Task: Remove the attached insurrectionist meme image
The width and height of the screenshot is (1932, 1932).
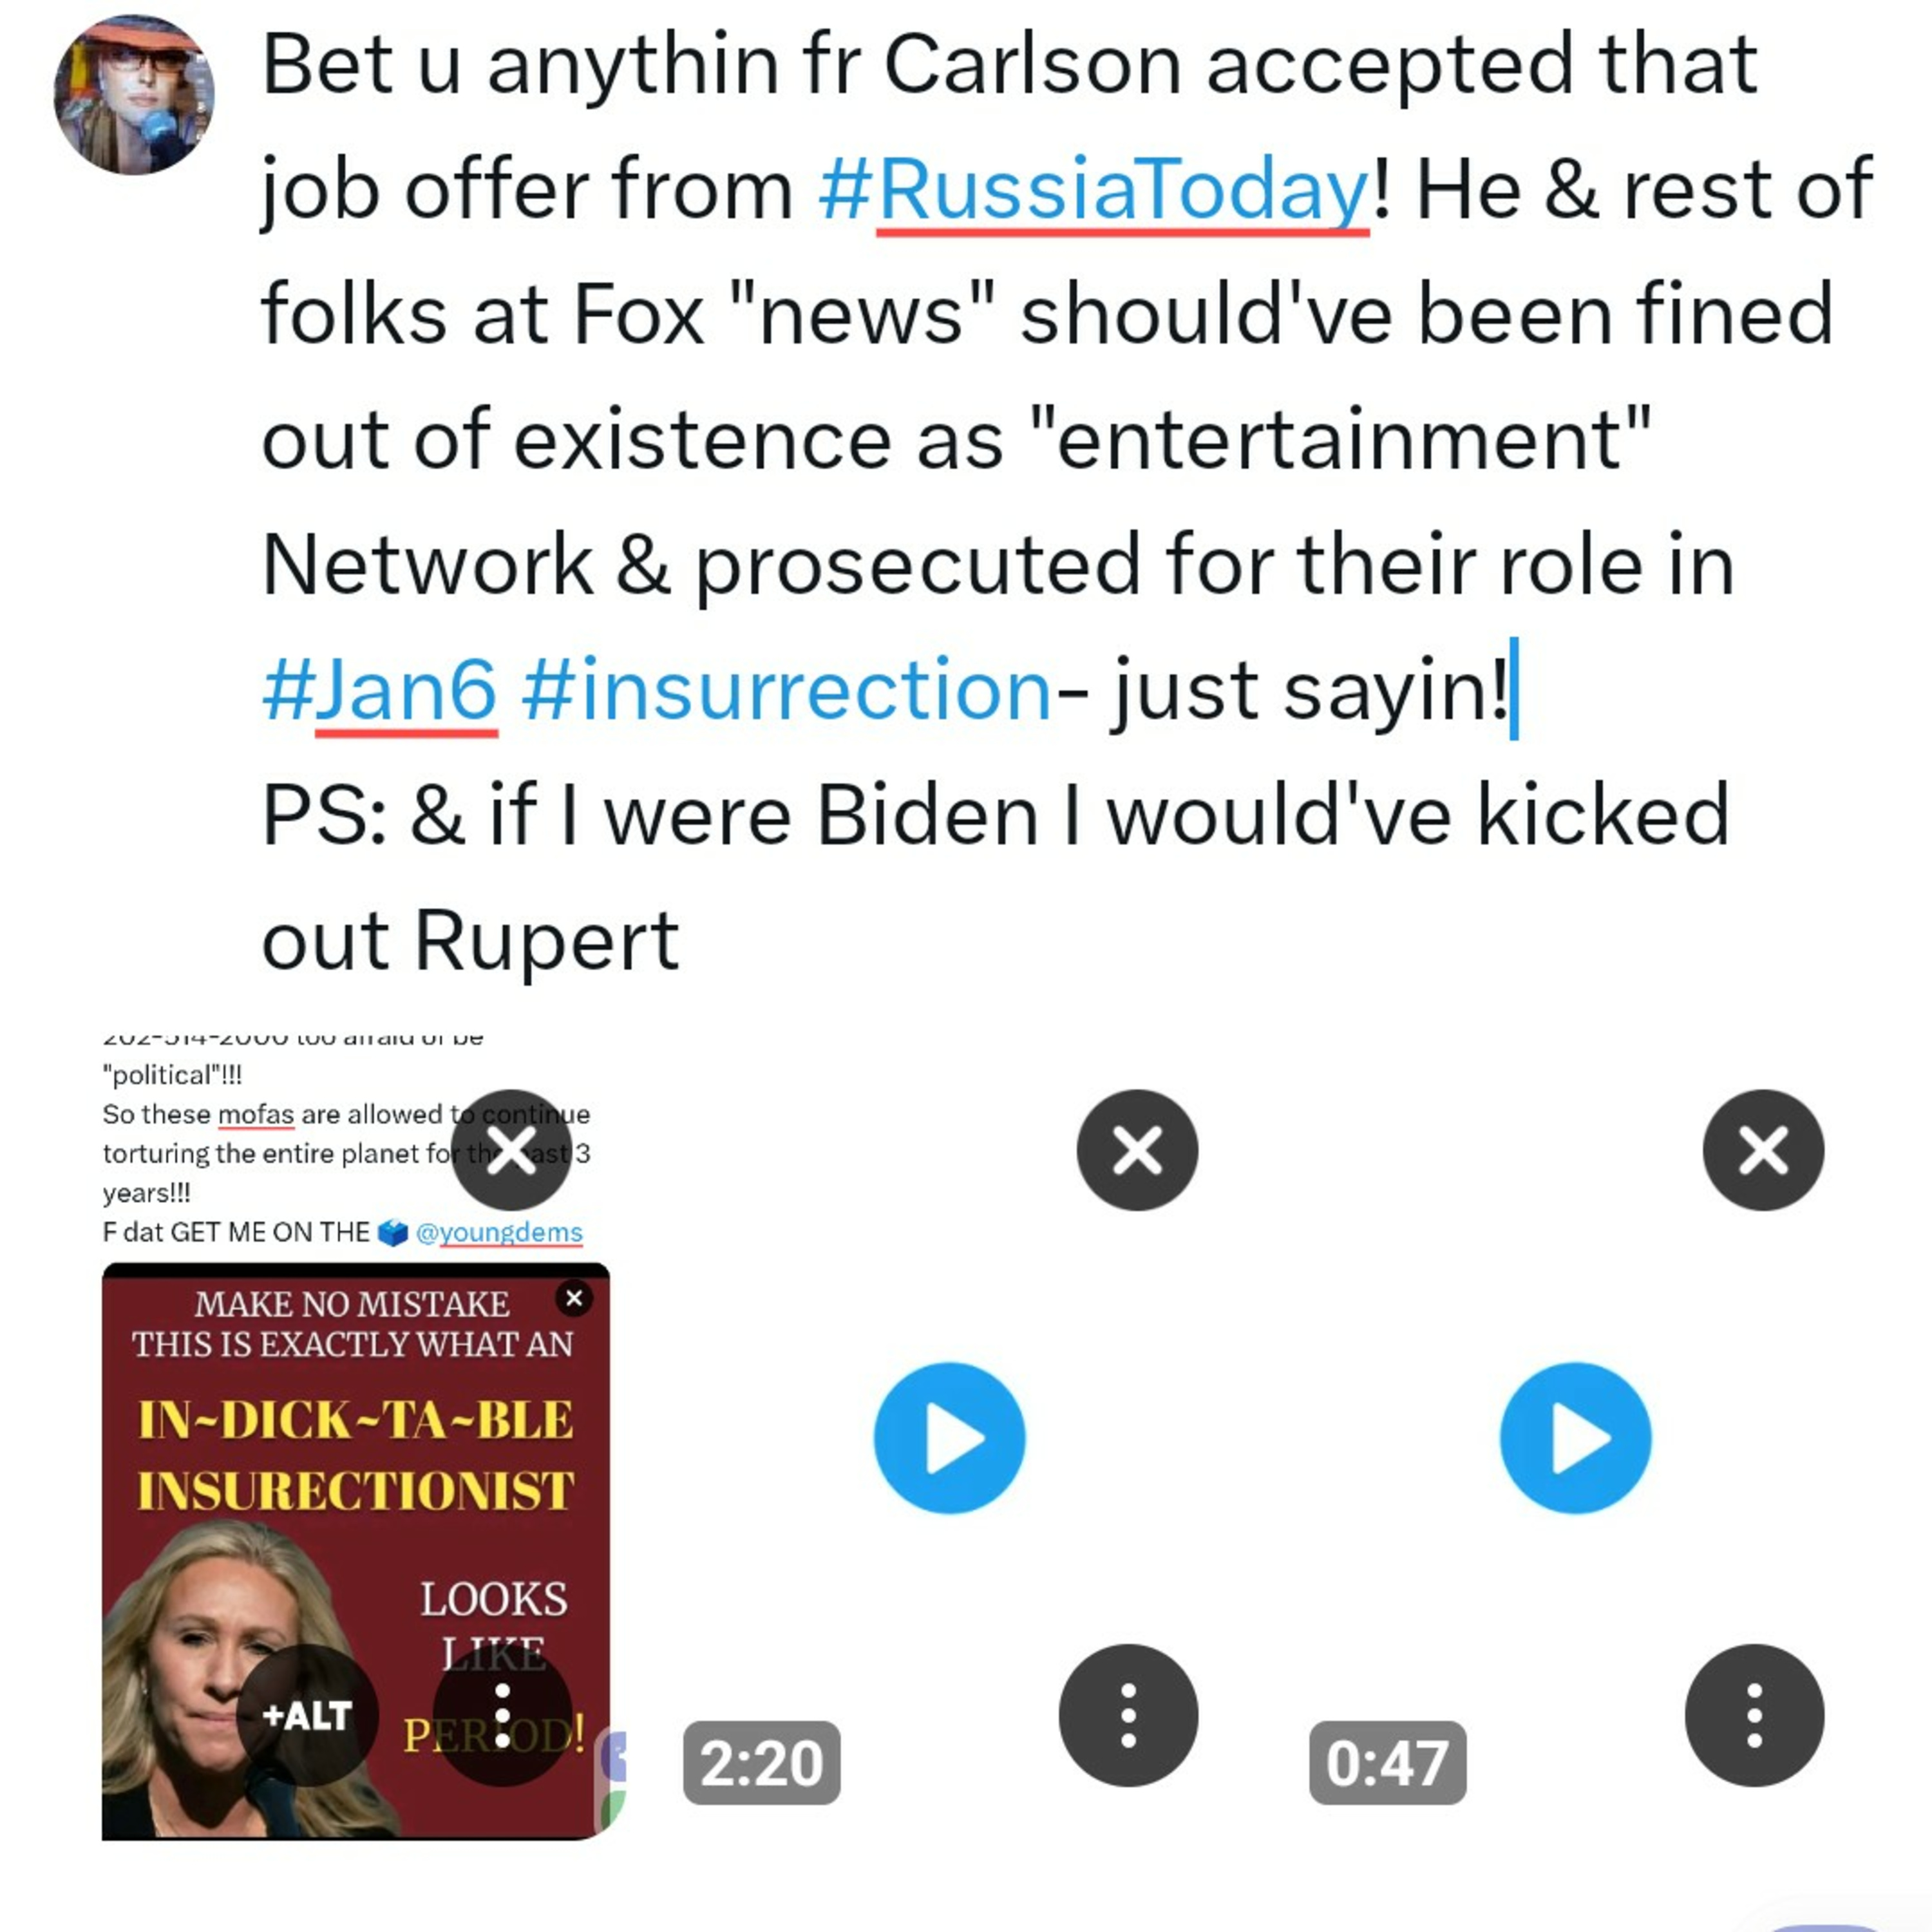Action: pyautogui.click(x=511, y=1150)
